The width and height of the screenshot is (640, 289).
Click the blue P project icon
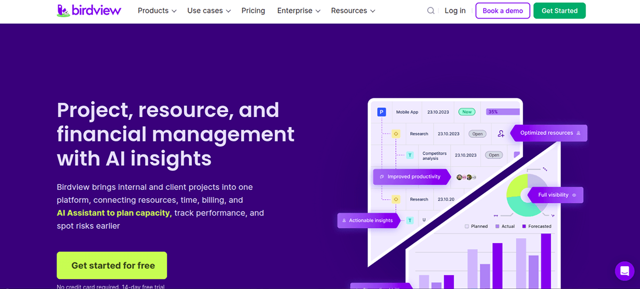(x=381, y=112)
